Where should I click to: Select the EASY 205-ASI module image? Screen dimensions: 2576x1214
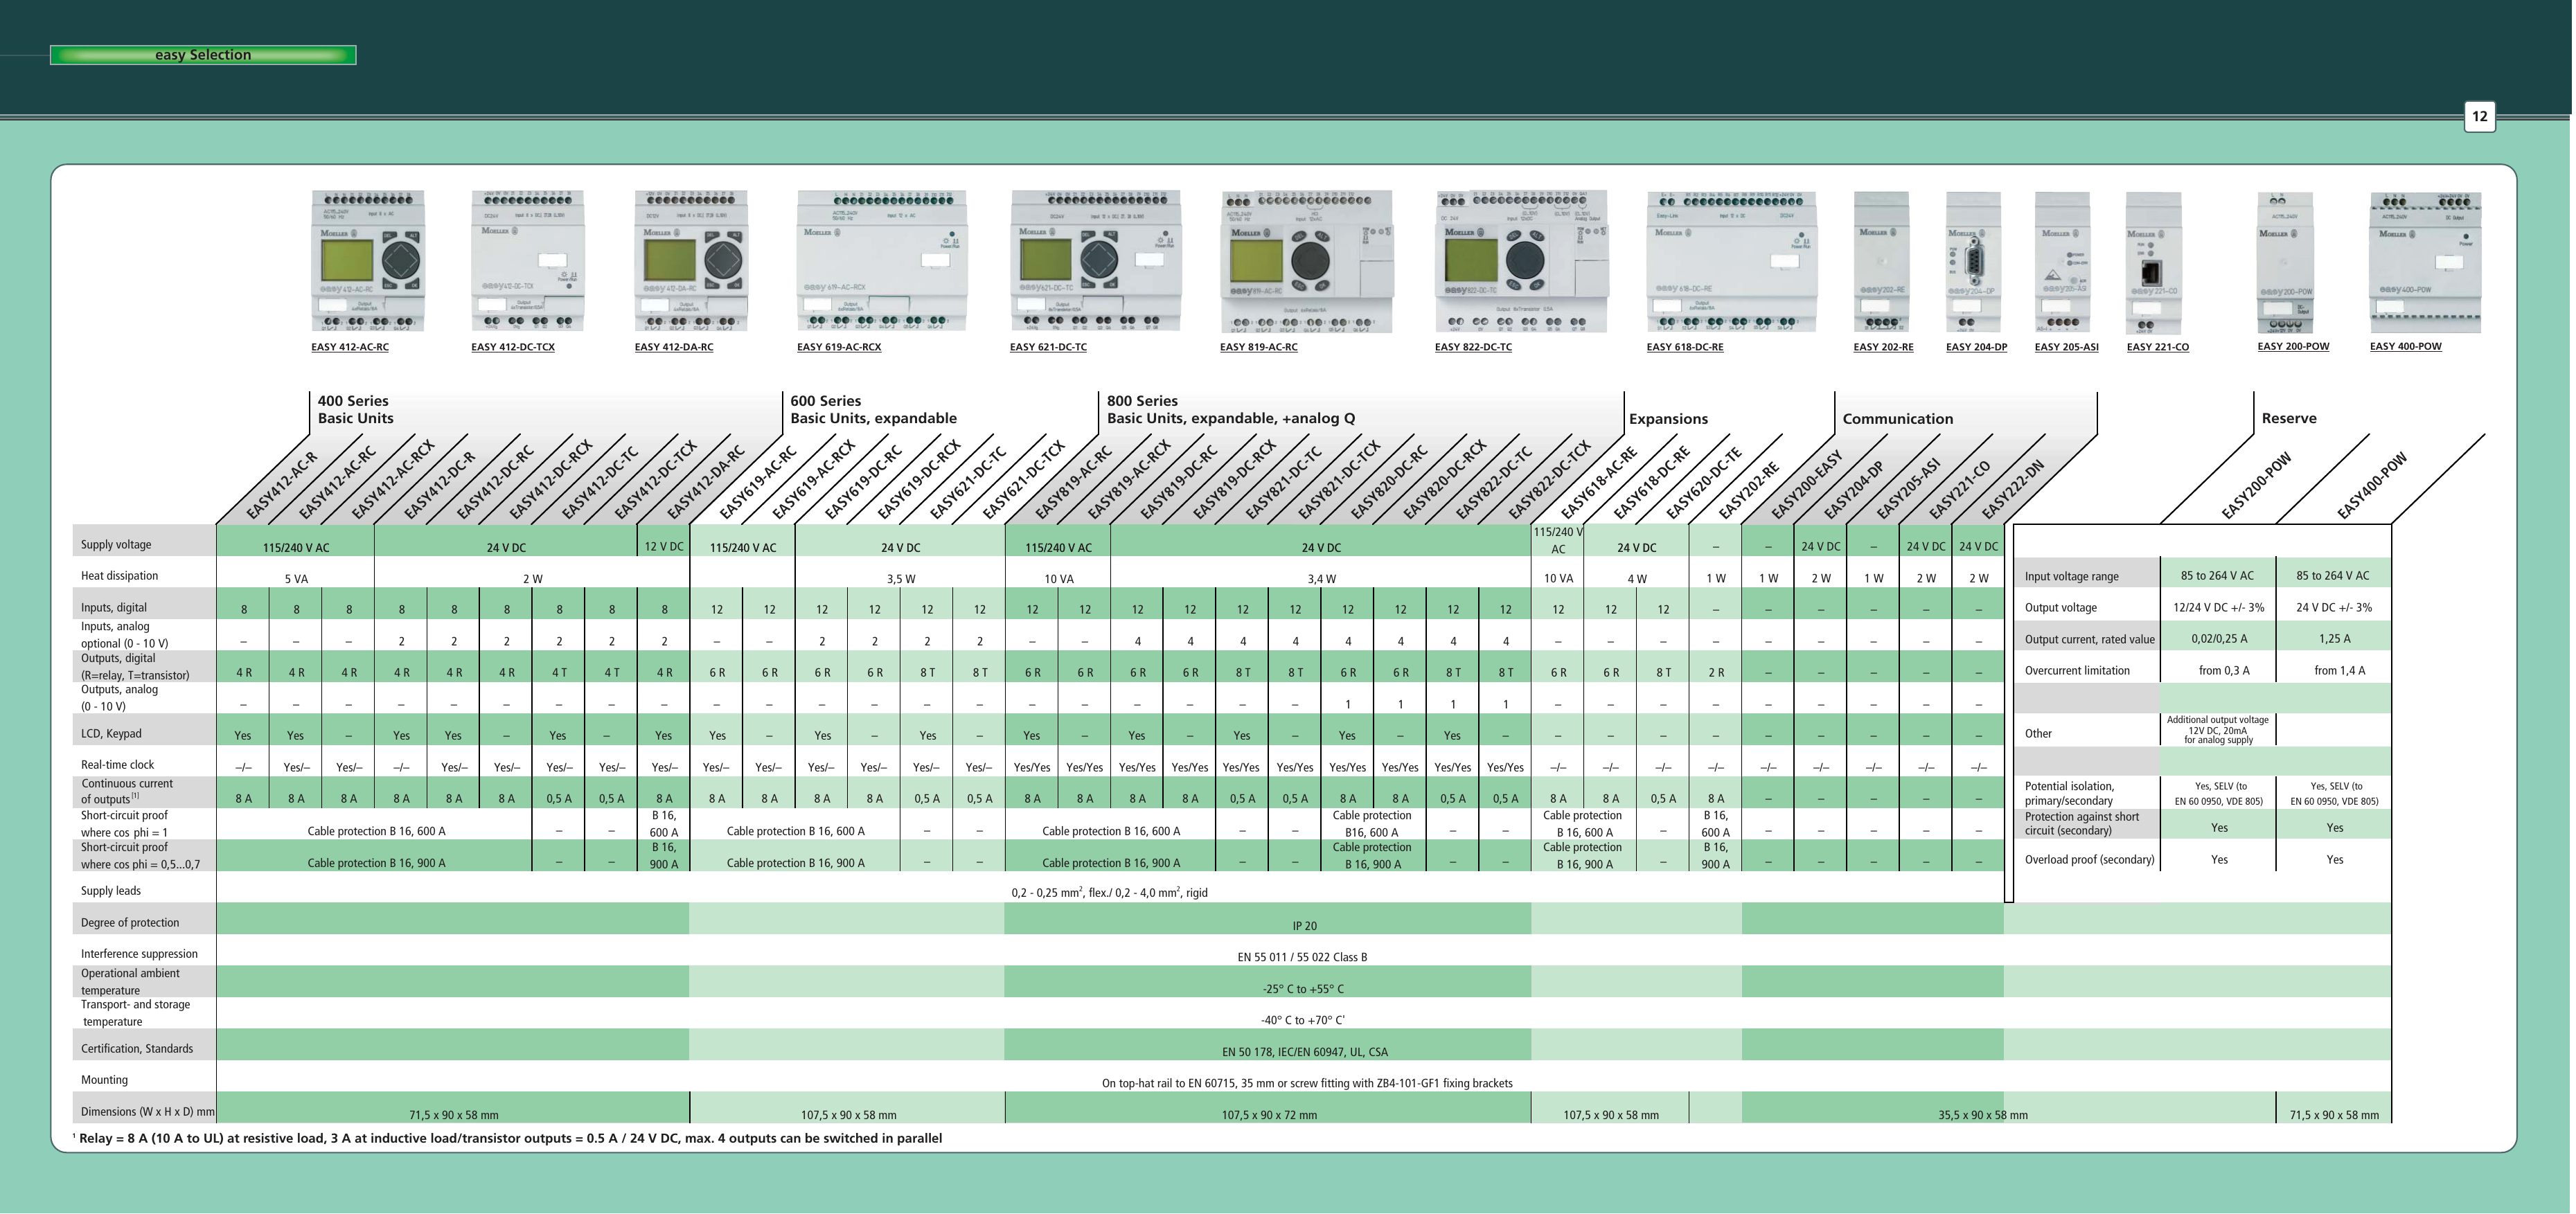pos(2063,258)
